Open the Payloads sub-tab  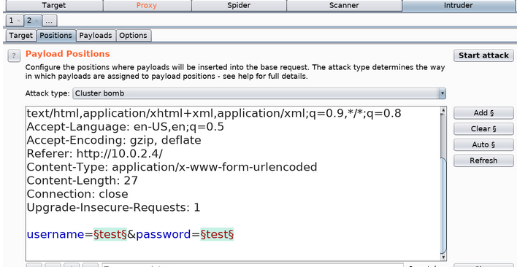coord(96,36)
